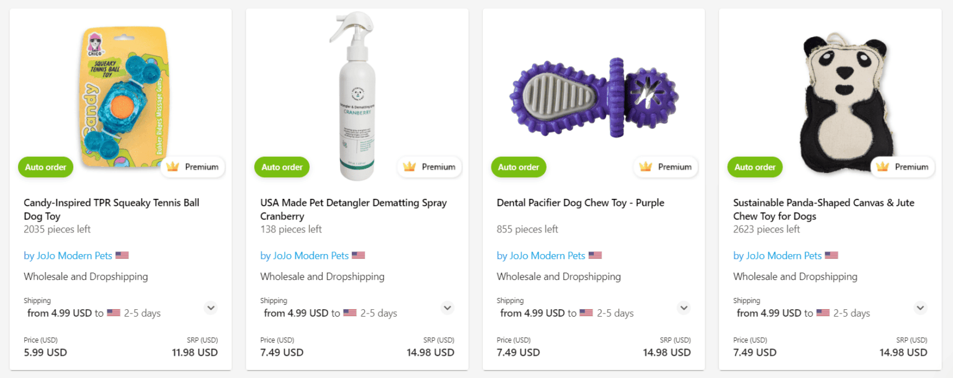Click the Premium crown icon on the Dental Pacifier card

coord(647,167)
